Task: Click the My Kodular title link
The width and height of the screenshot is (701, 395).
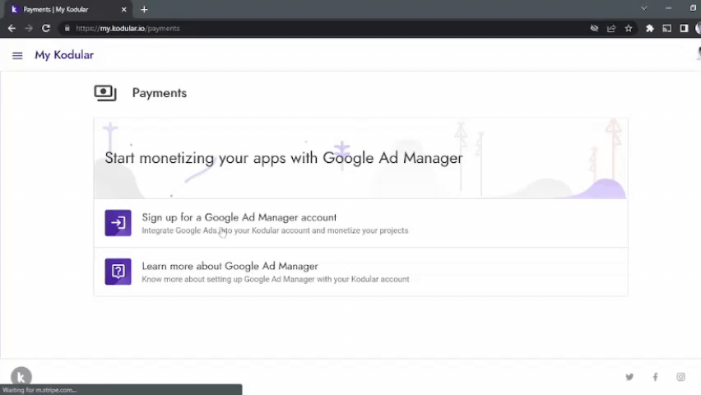Action: click(64, 55)
